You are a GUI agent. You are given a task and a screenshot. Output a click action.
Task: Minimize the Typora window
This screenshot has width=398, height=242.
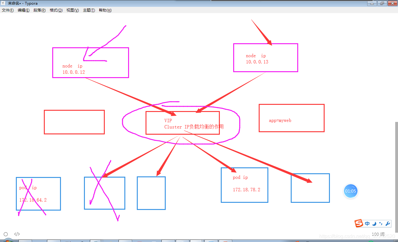372,3
